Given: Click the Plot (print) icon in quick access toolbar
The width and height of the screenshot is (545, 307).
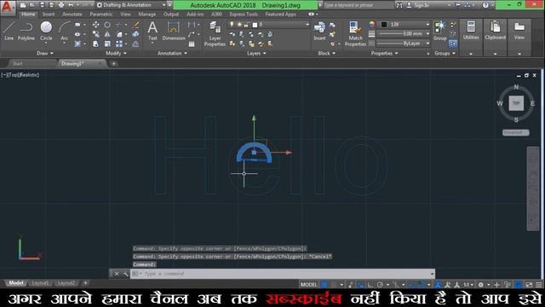Looking at the screenshot, I should coord(61,5).
